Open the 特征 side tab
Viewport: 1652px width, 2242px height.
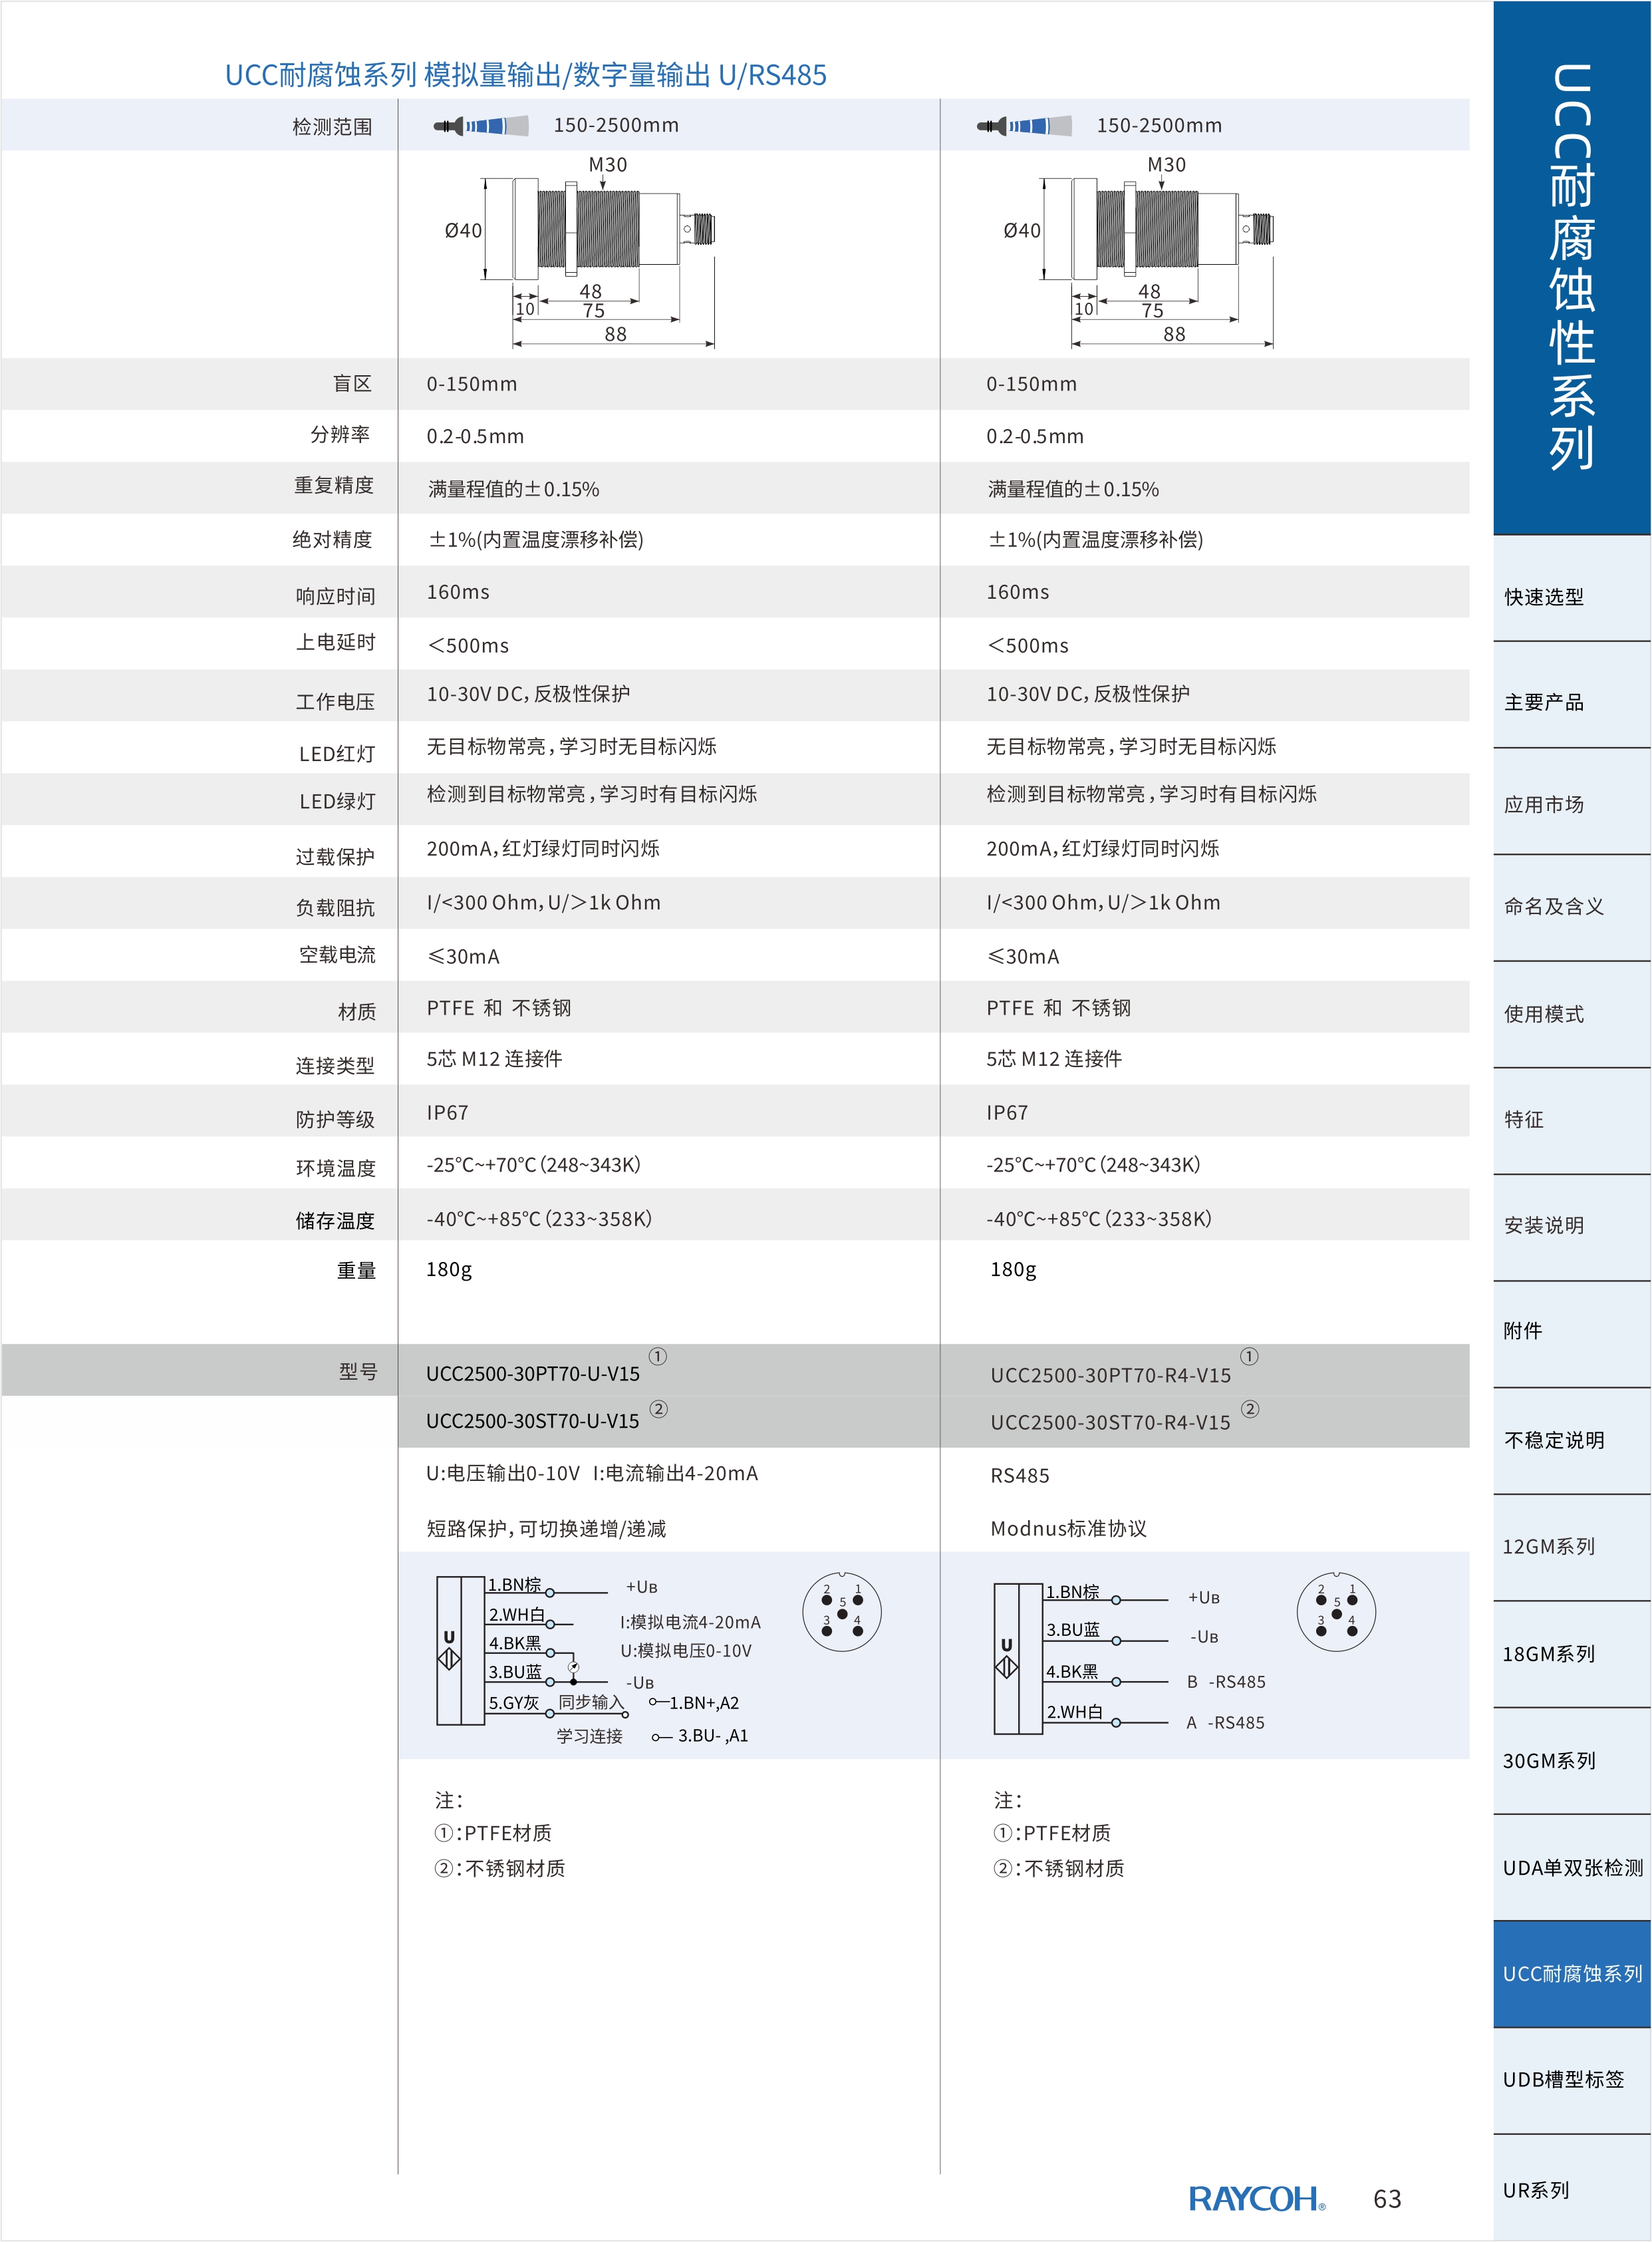1571,1122
